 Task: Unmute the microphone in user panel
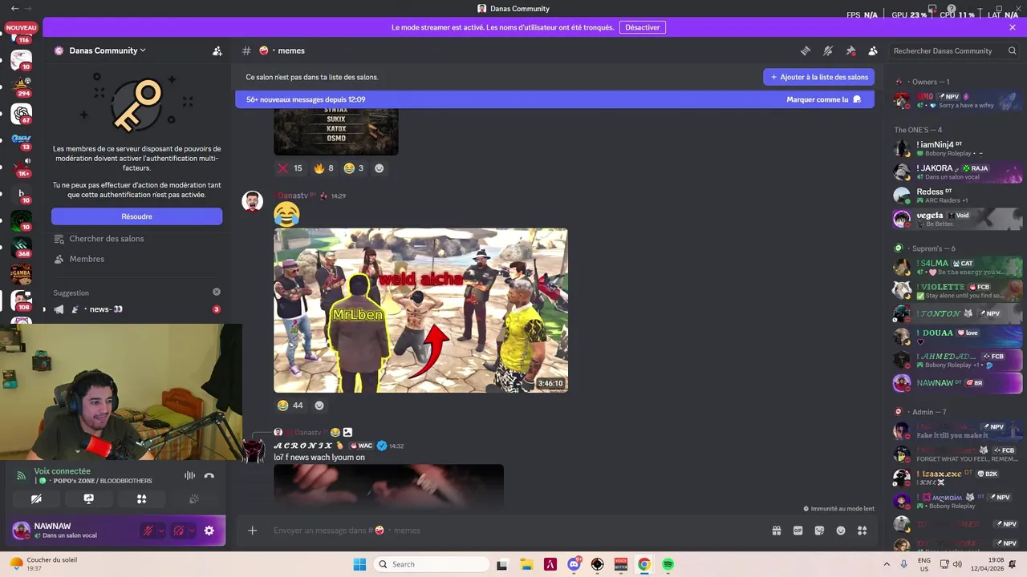[x=148, y=531]
